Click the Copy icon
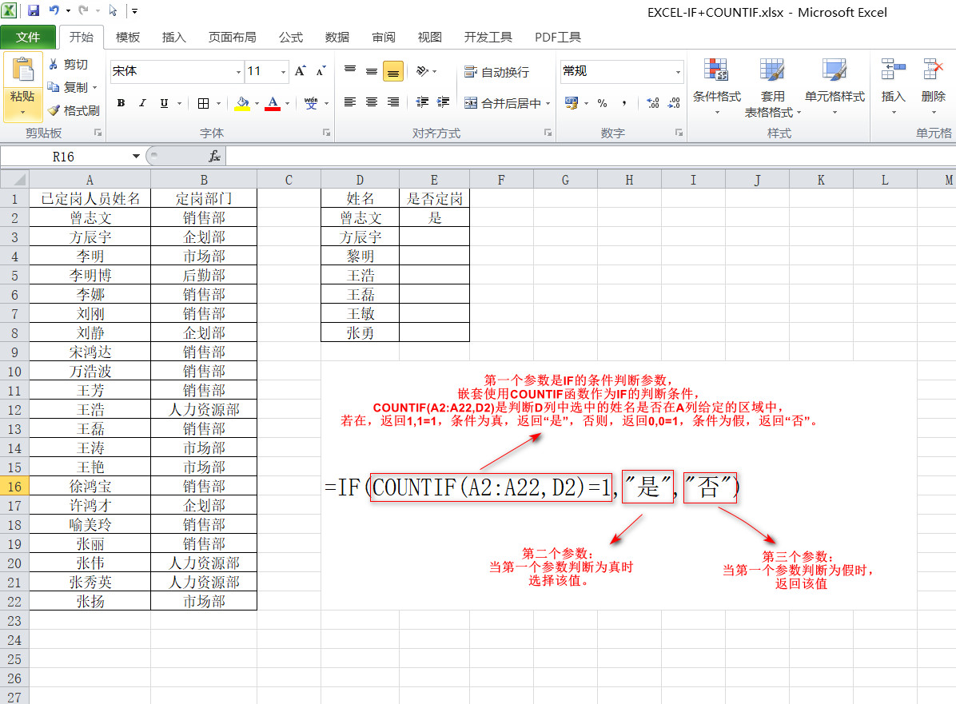Screen dimensions: 956x704 (x=53, y=87)
